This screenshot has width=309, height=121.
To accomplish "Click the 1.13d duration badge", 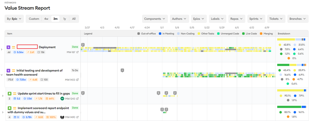I will coord(27,98).
